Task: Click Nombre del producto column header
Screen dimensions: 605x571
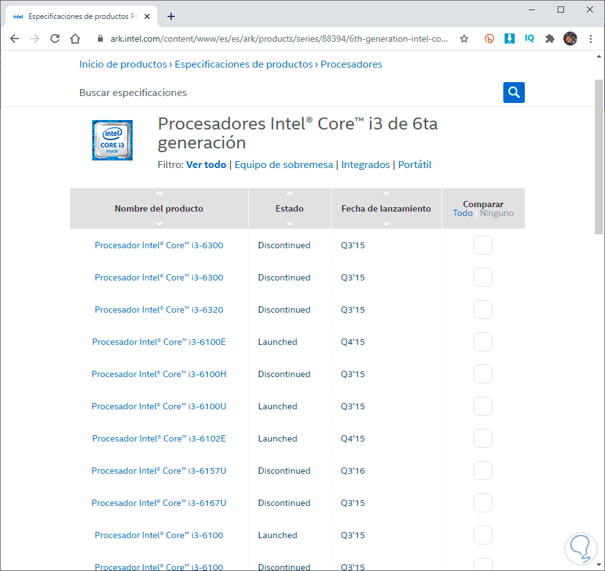Action: point(159,208)
